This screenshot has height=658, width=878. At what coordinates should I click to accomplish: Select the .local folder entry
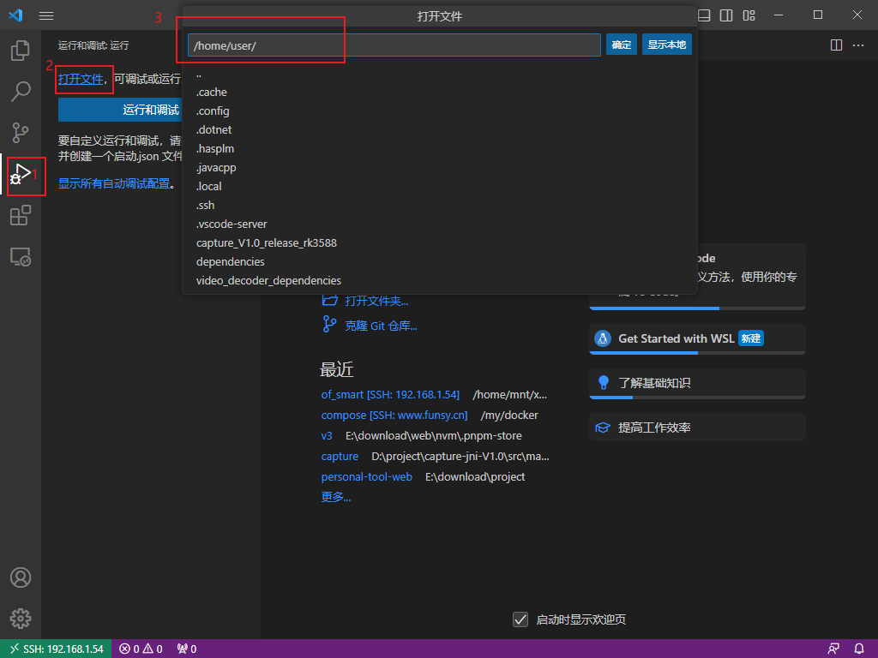440,186
